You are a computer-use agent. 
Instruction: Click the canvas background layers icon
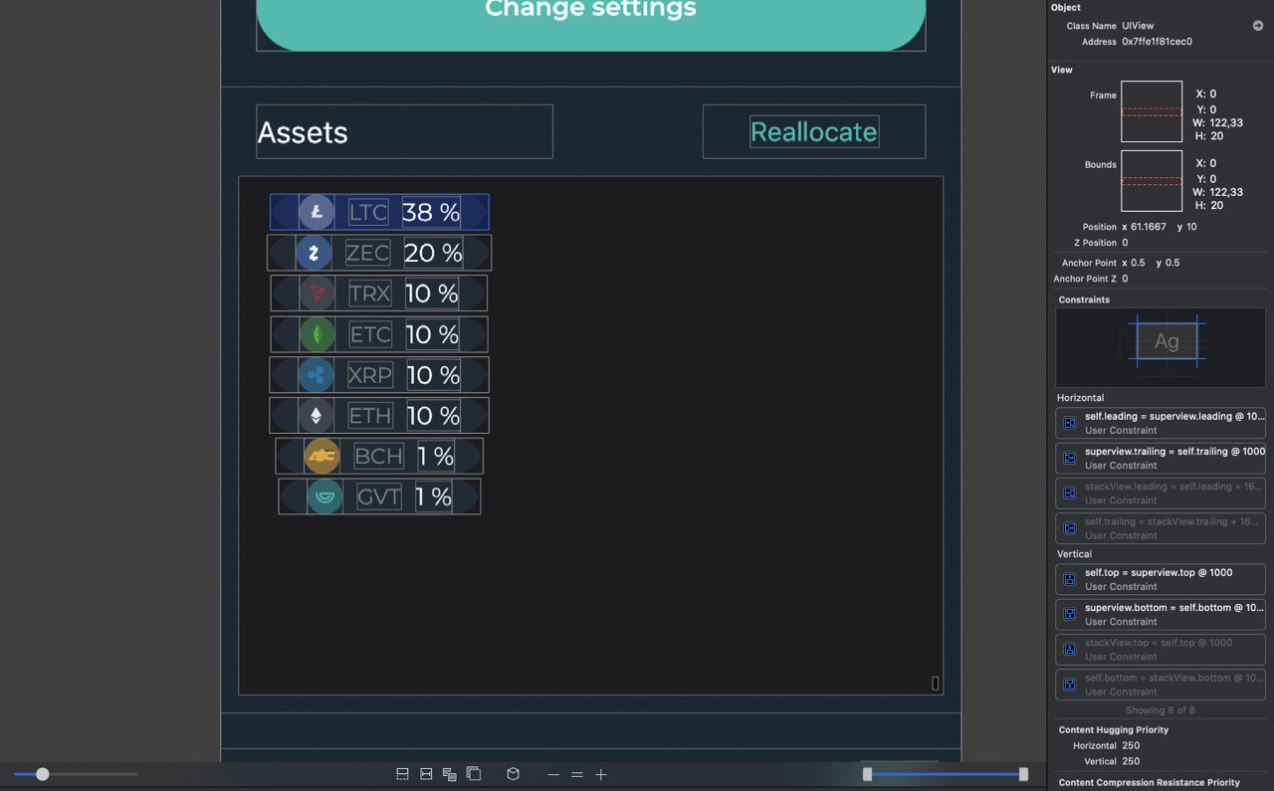(474, 774)
